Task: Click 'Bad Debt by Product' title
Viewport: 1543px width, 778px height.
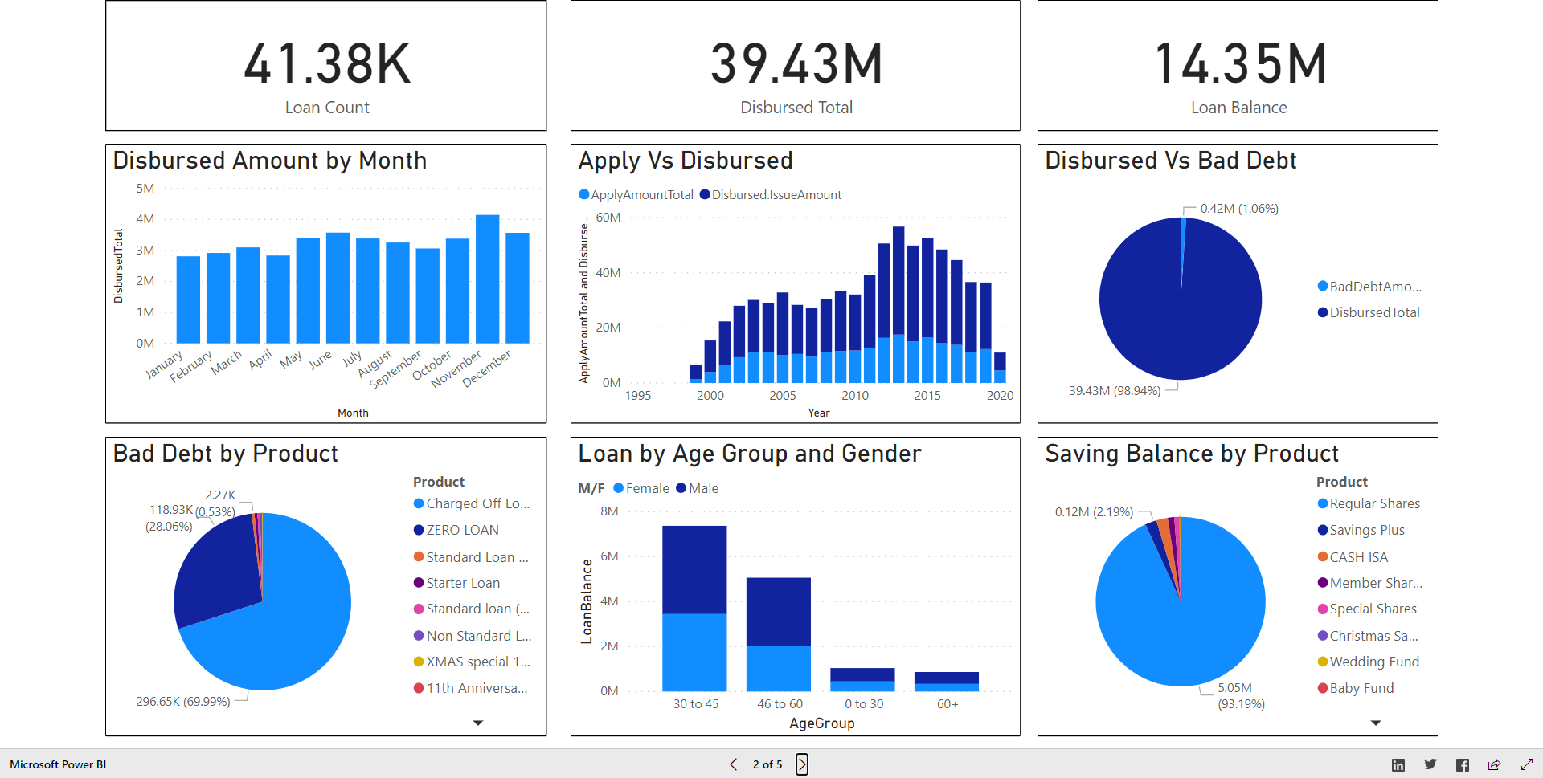Action: click(226, 454)
